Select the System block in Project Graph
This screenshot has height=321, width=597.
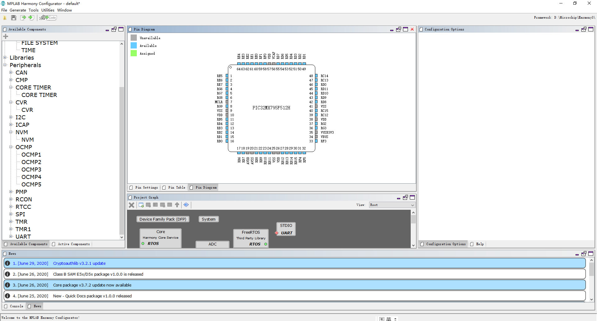[x=209, y=219]
